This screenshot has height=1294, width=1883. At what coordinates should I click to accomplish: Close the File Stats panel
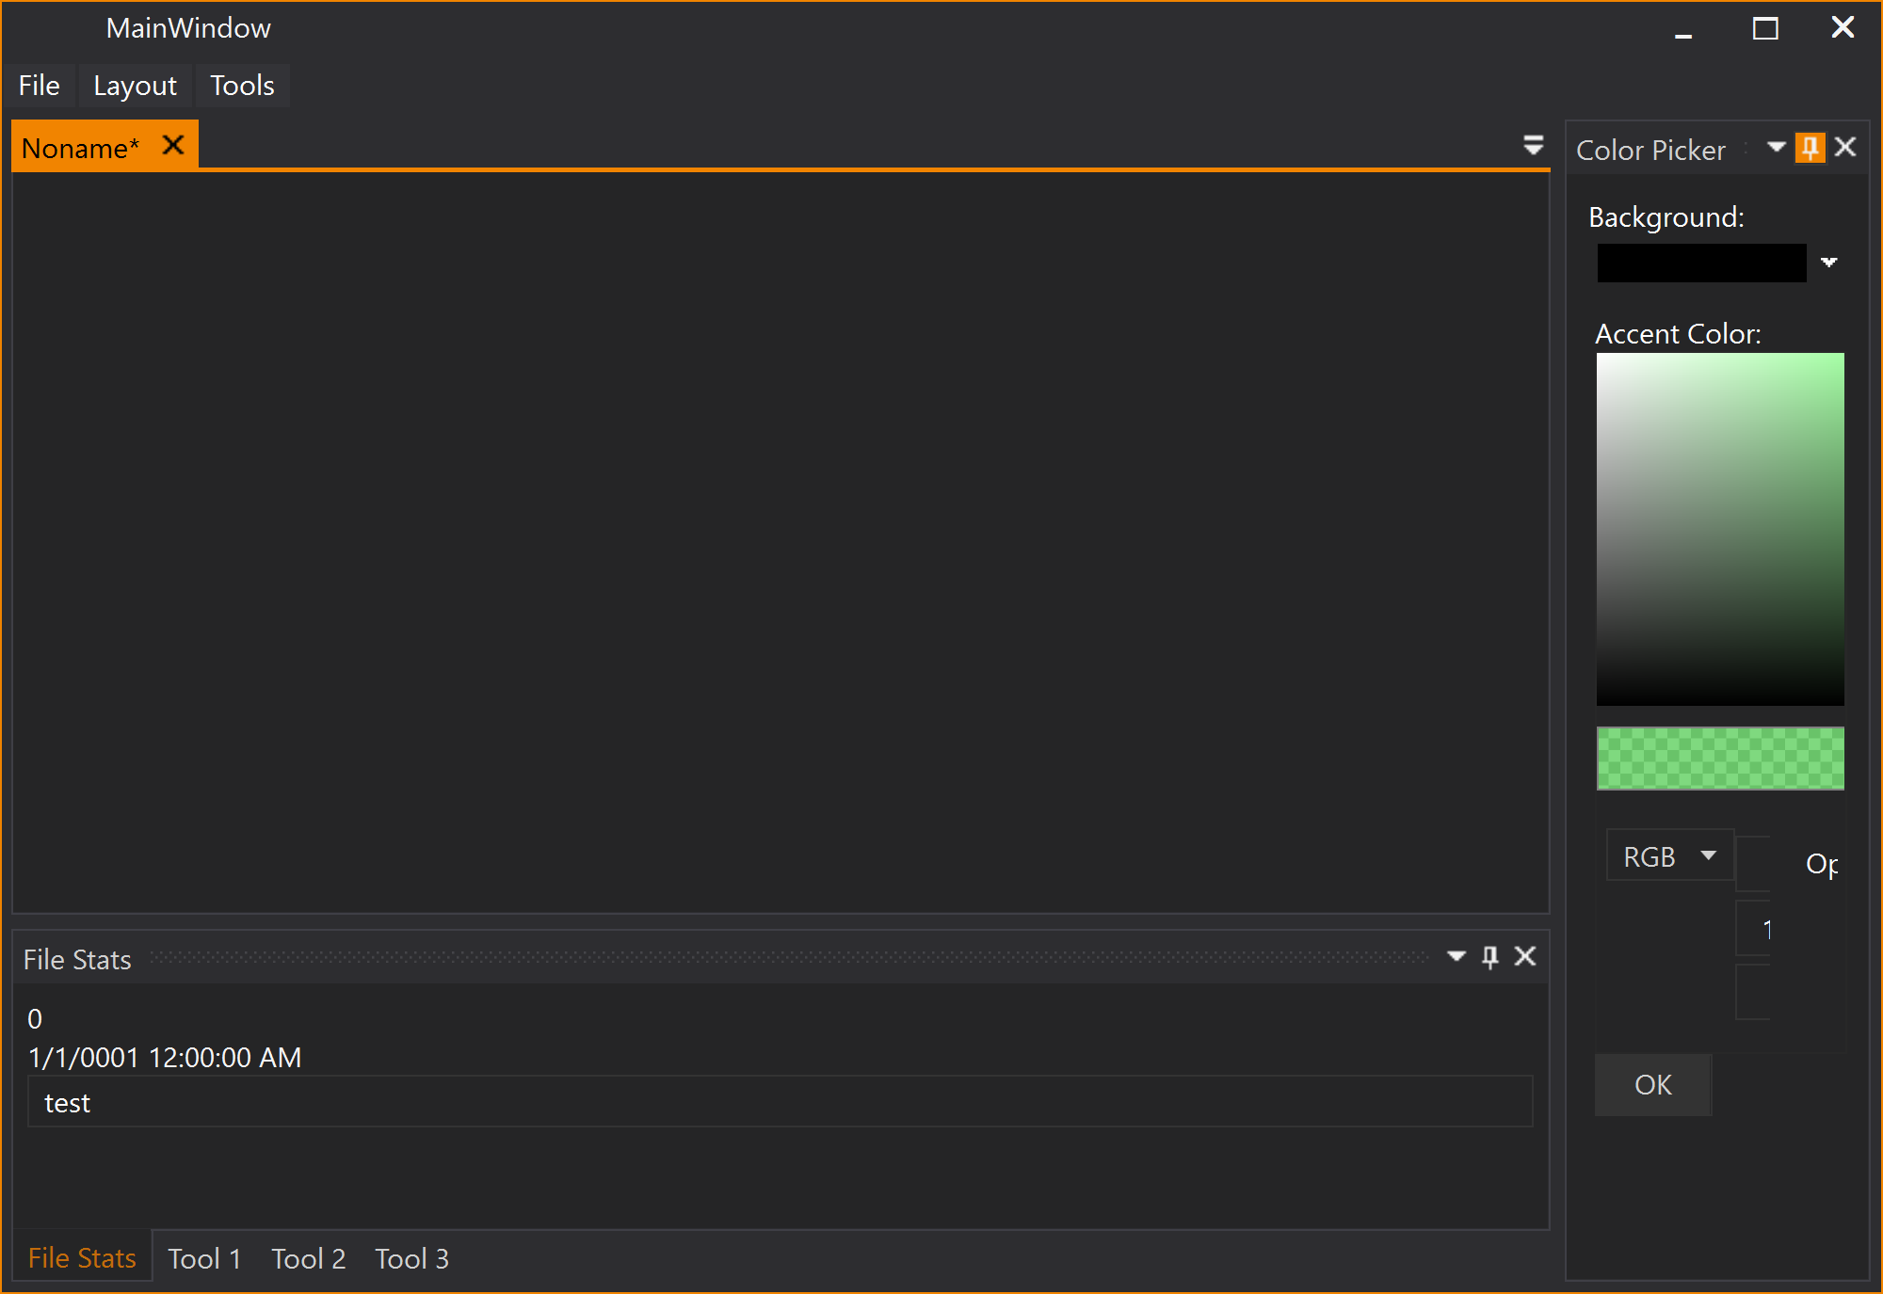[1525, 957]
